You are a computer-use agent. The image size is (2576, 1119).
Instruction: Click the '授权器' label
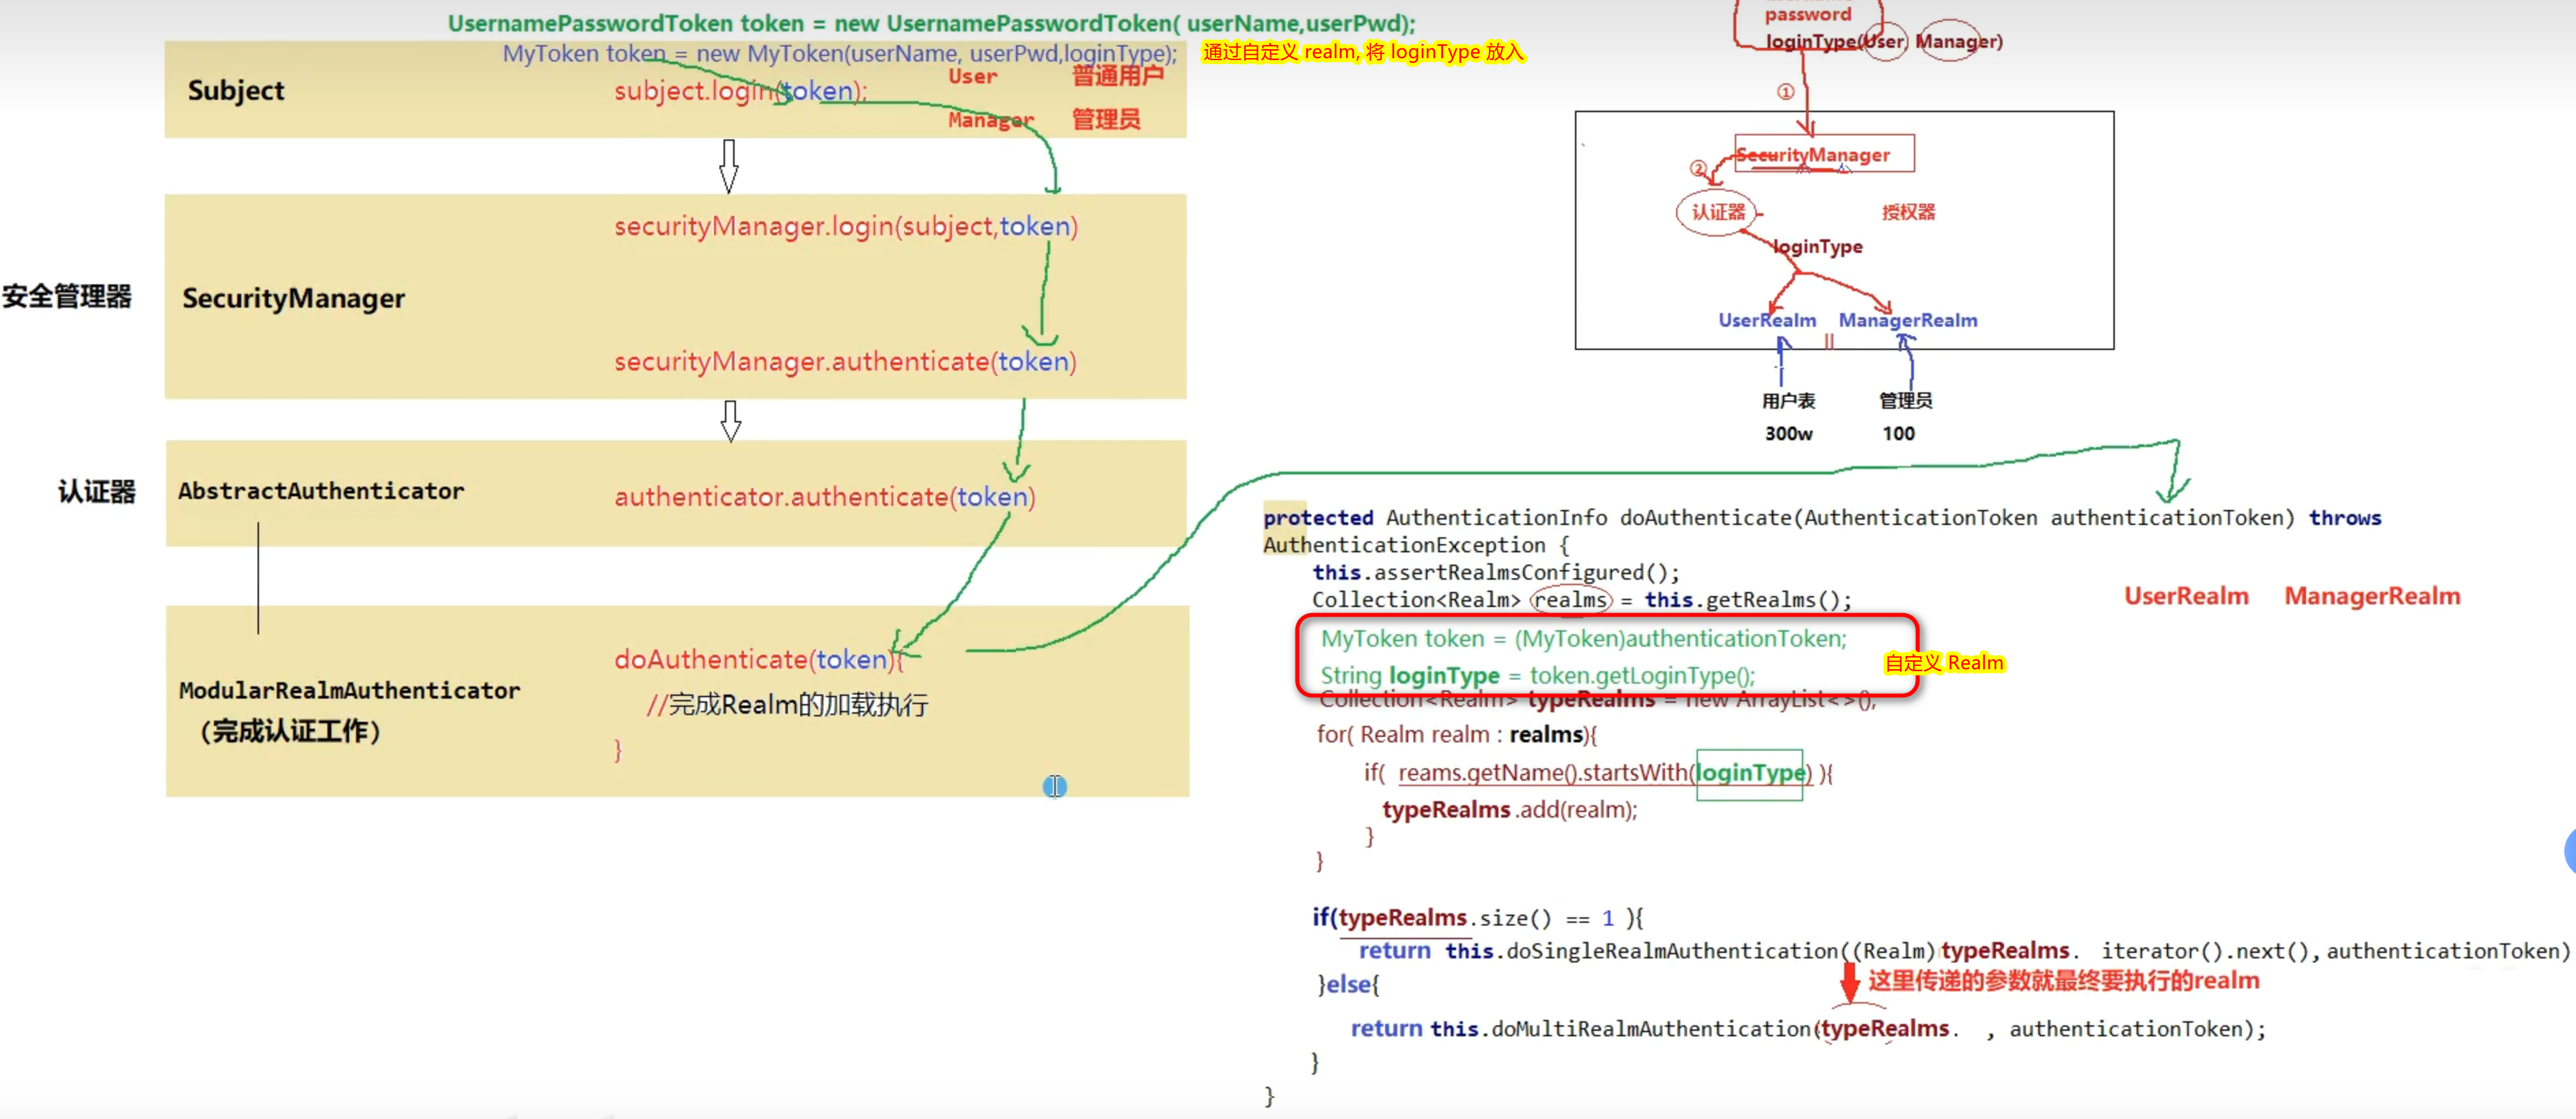1908,212
